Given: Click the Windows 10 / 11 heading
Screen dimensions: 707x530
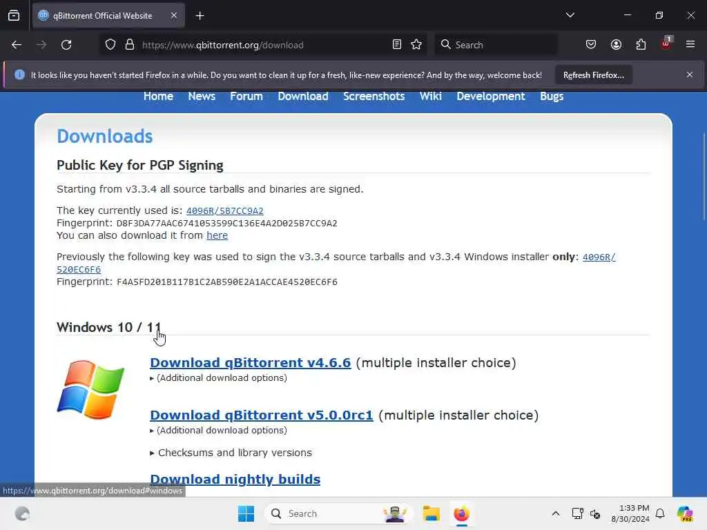Looking at the screenshot, I should click(x=108, y=327).
